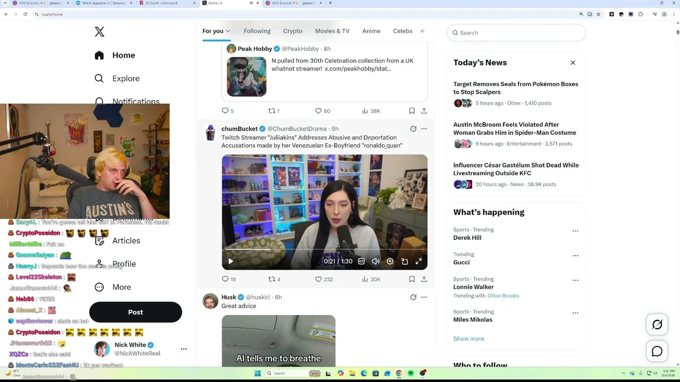Show more trending topics
Viewport: 680px width, 382px height.
point(469,338)
